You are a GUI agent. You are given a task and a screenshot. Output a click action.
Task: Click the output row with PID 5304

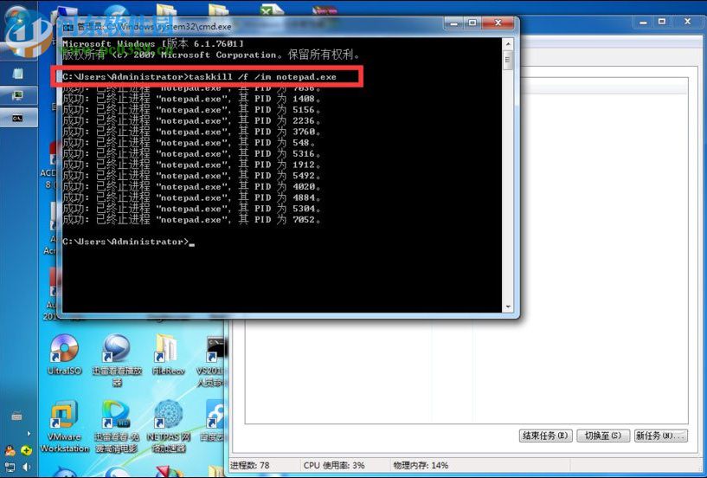pos(191,209)
